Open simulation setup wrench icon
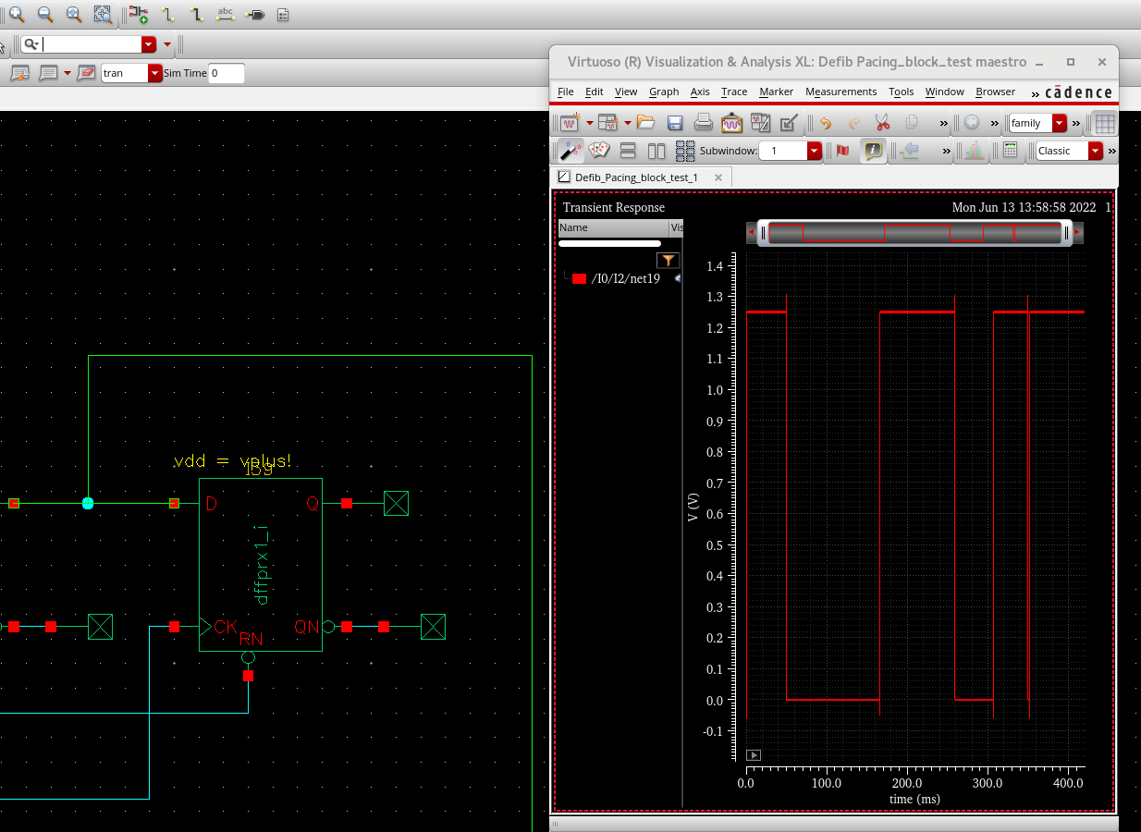 20,73
